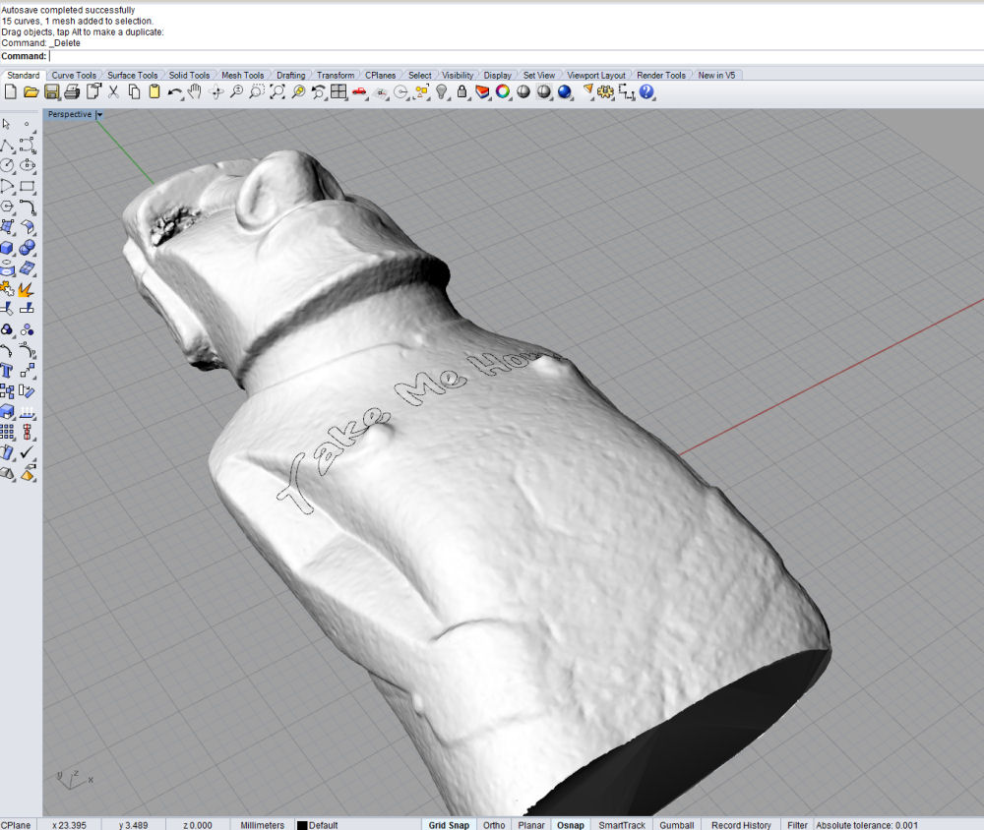
Task: Select the Pan view hand tool
Action: click(195, 91)
